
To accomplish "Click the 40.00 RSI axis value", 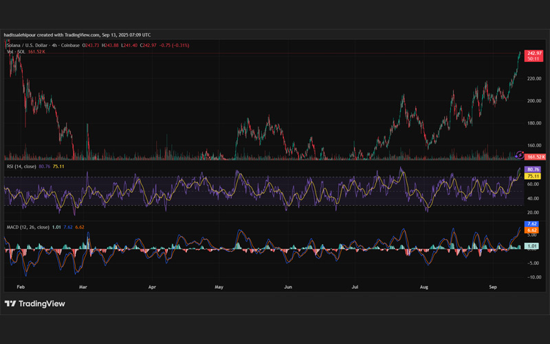I will (x=533, y=198).
